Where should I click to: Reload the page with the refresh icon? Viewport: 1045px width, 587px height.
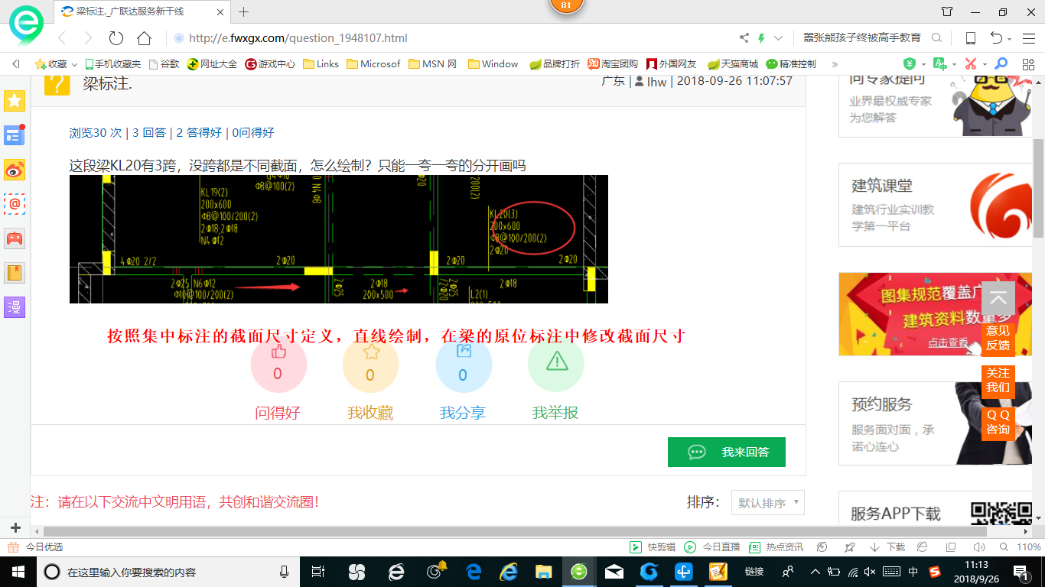point(116,38)
